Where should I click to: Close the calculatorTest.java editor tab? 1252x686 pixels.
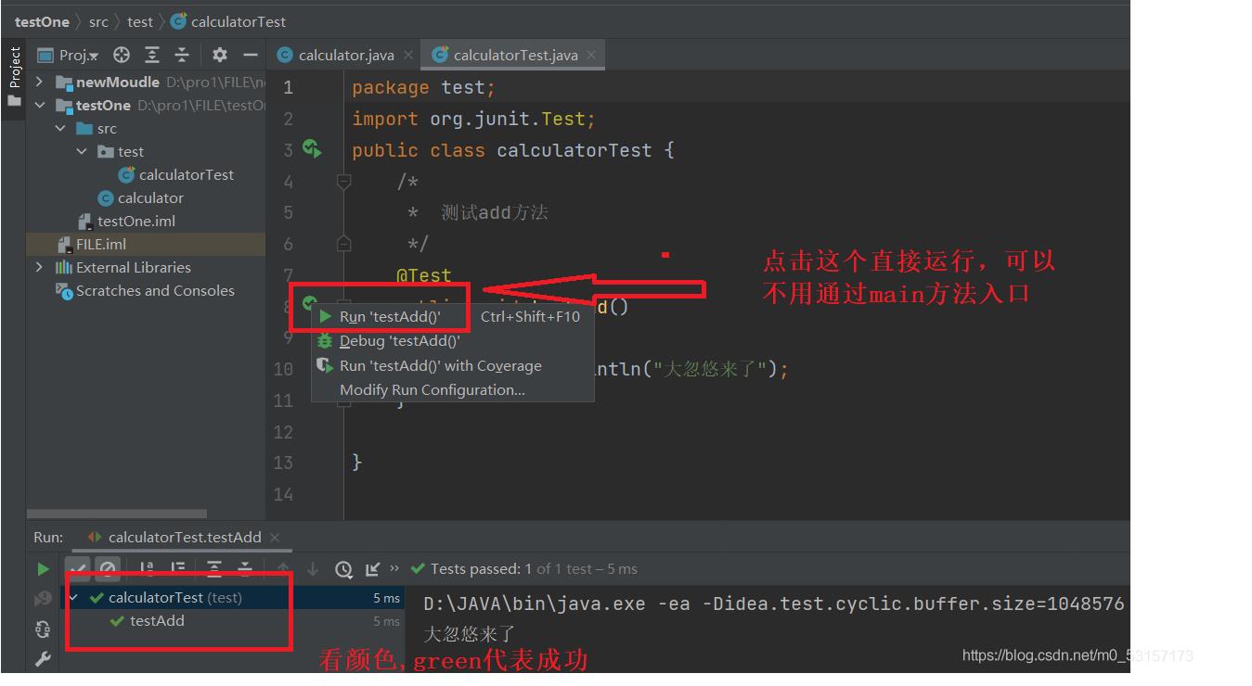[590, 56]
